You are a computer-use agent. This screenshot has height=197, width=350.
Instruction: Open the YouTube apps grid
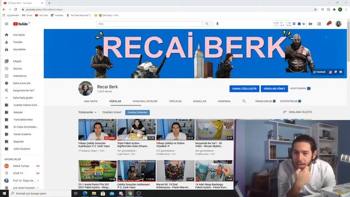point(319,24)
